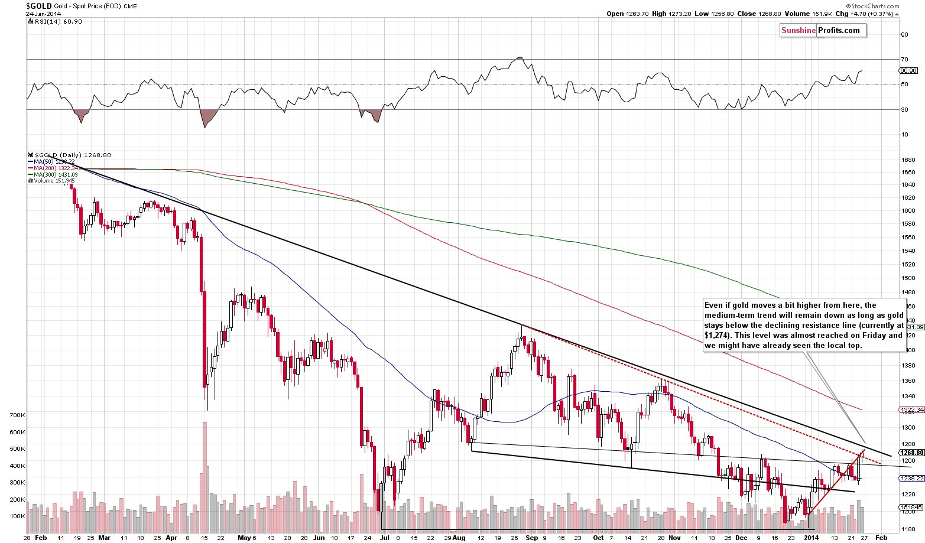
Task: Click the red MA(200) legend line
Action: 30,168
